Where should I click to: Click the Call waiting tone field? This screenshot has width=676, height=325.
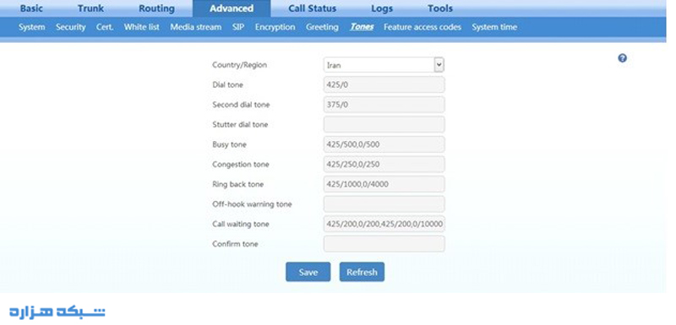click(x=384, y=224)
